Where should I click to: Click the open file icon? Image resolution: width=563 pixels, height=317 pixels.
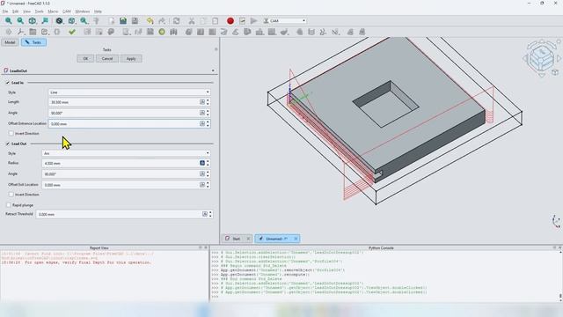tap(123, 21)
